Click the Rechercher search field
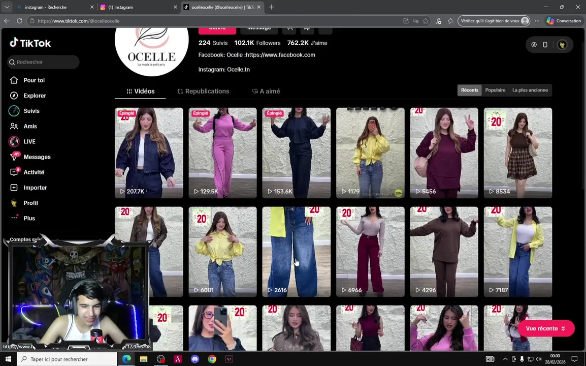The image size is (586, 366). point(43,62)
